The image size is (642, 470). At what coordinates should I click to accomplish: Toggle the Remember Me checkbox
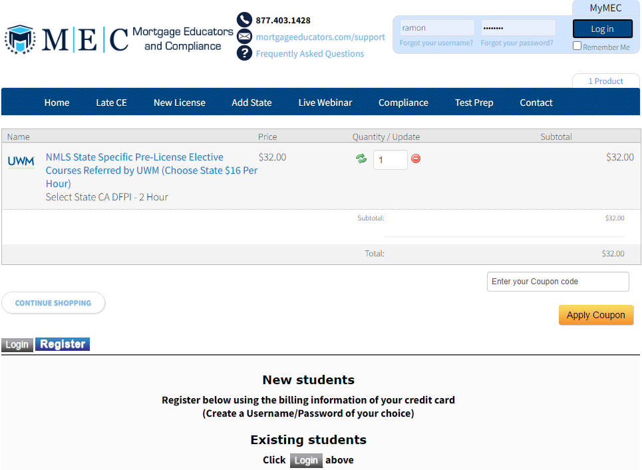click(x=577, y=46)
